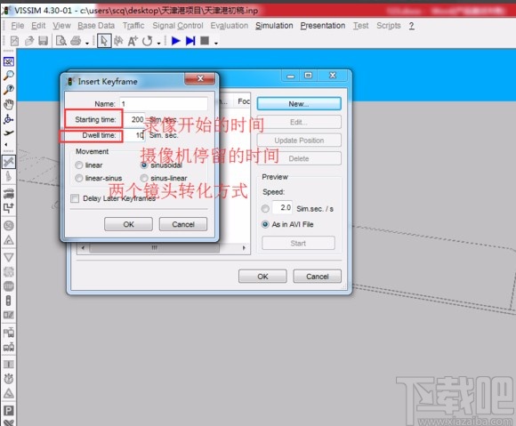Select the signal heads traffic light tool
This screenshot has height=426, width=516.
click(9, 301)
